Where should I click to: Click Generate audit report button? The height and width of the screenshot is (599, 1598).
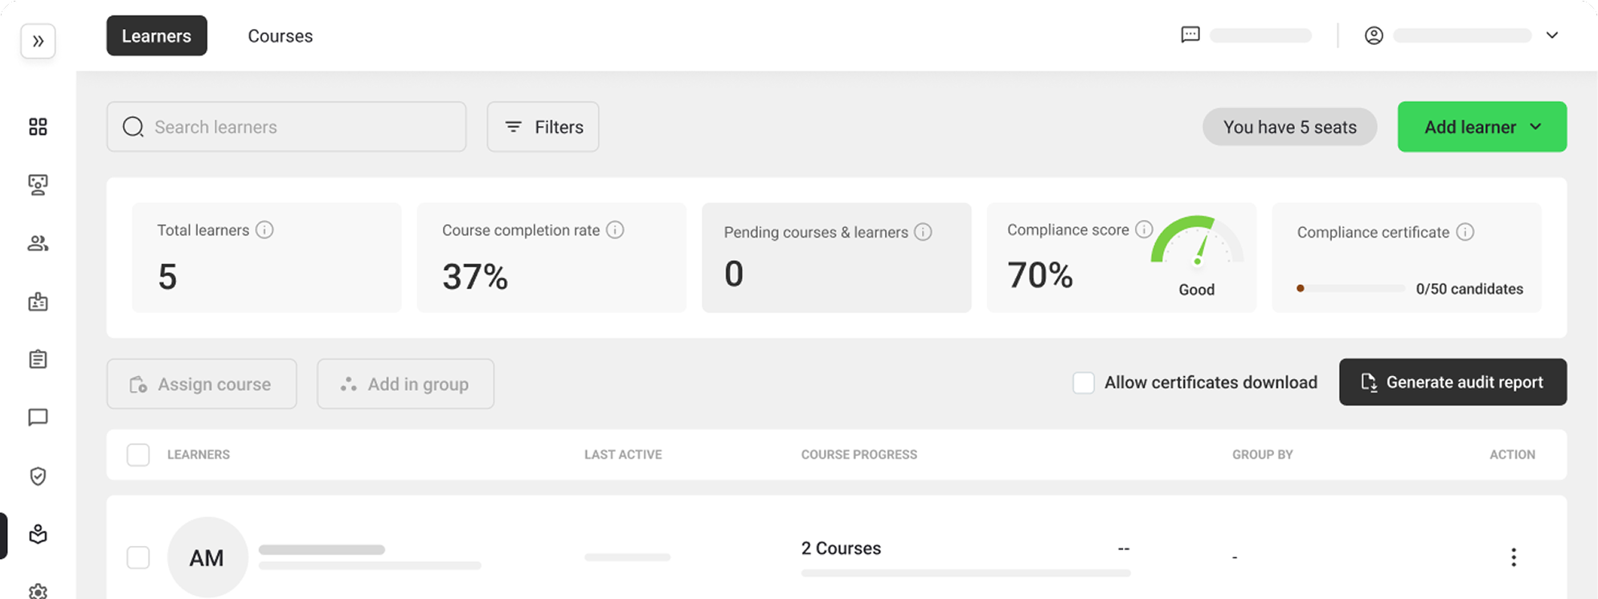pyautogui.click(x=1452, y=382)
